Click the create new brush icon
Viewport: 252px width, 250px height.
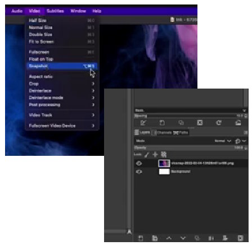coord(162,123)
